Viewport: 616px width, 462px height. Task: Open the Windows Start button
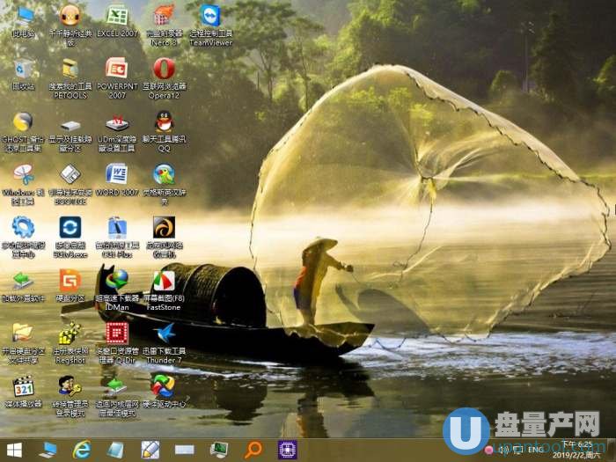coord(15,451)
